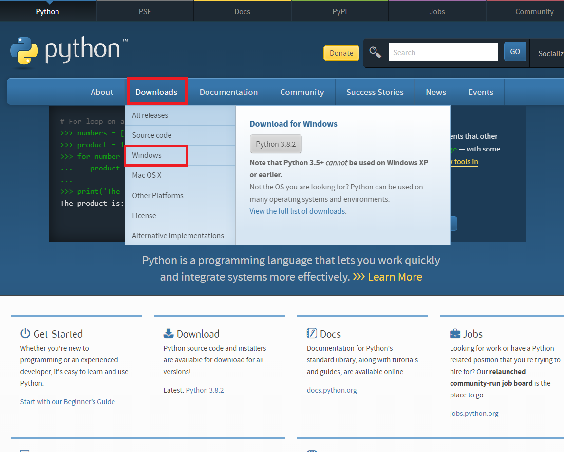Viewport: 564px width, 452px height.
Task: Select License in Downloads dropdown
Action: click(180, 216)
